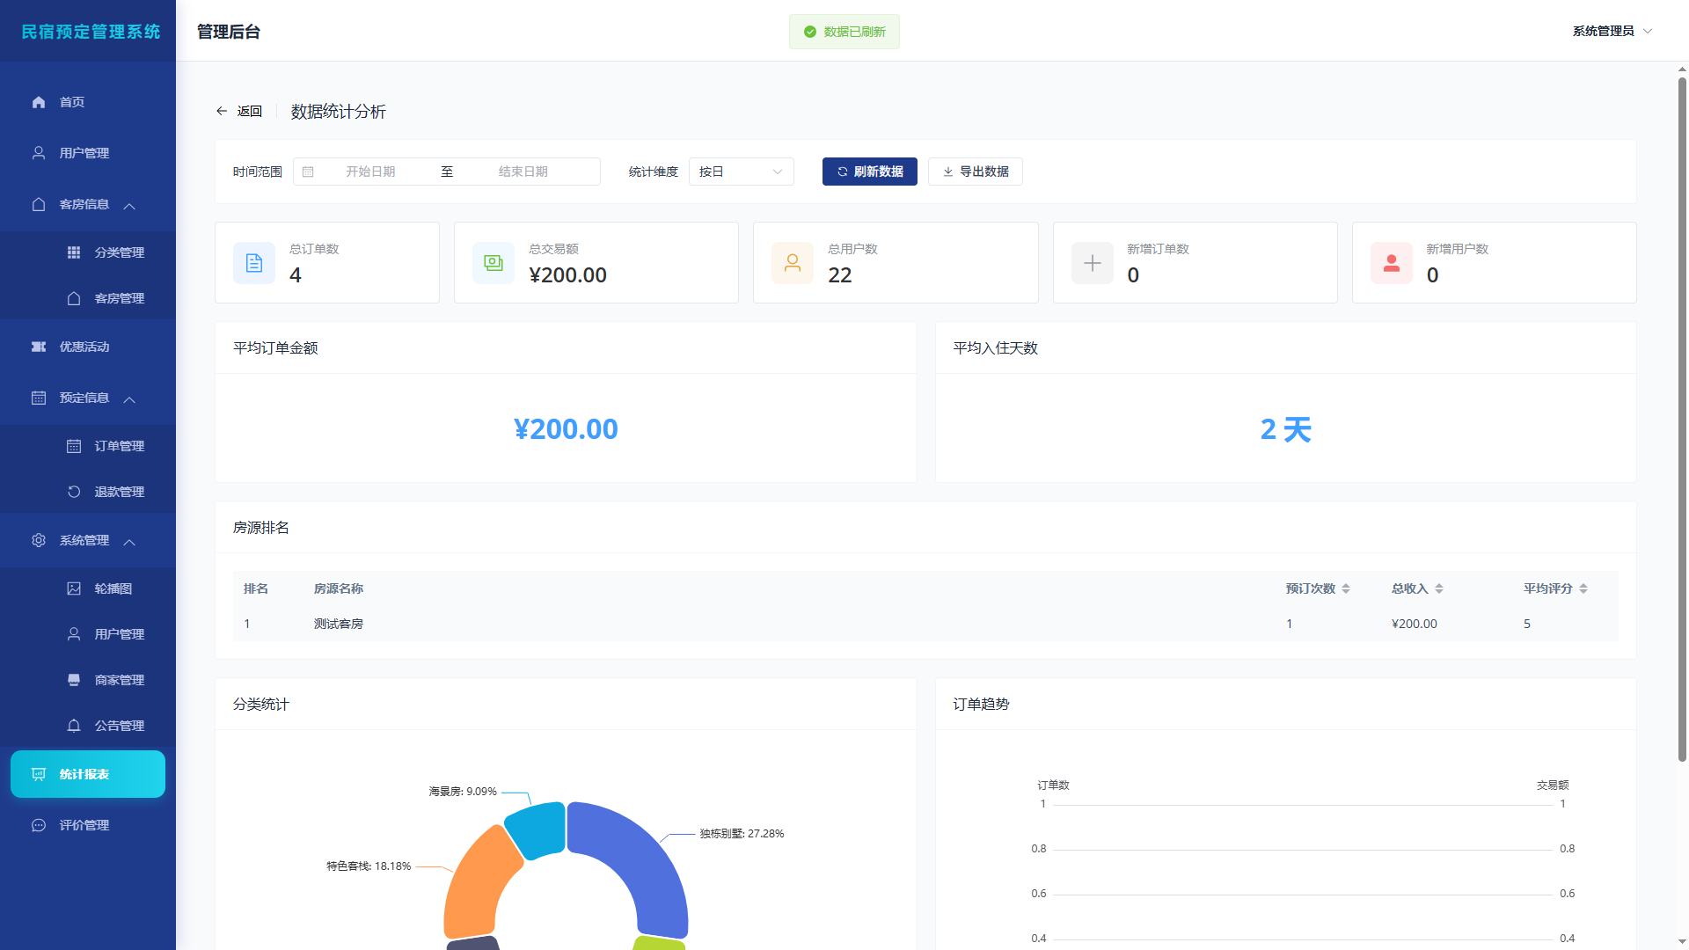Click the user icon in 总用户数 card

pos(793,263)
